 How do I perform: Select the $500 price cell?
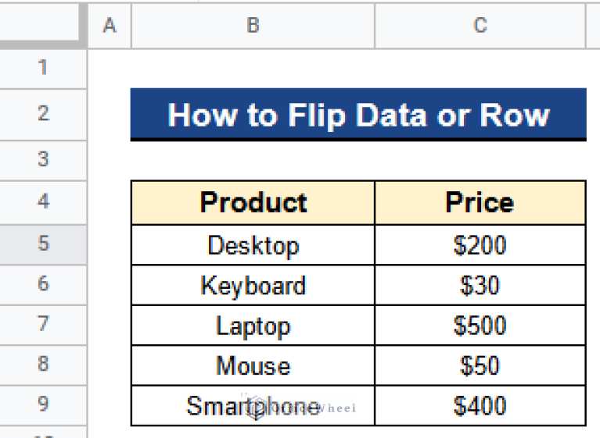480,326
